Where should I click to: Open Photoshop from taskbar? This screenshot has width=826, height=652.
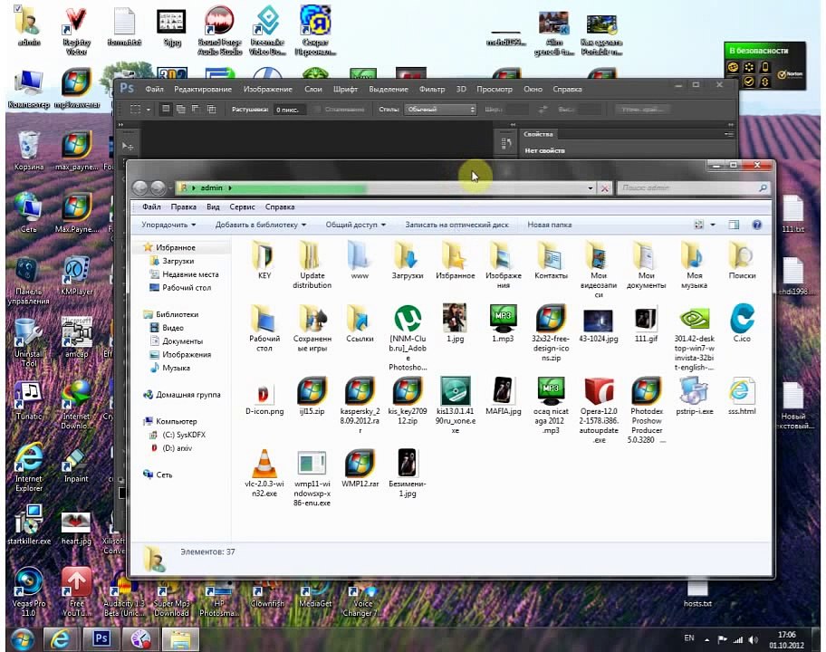point(101,638)
